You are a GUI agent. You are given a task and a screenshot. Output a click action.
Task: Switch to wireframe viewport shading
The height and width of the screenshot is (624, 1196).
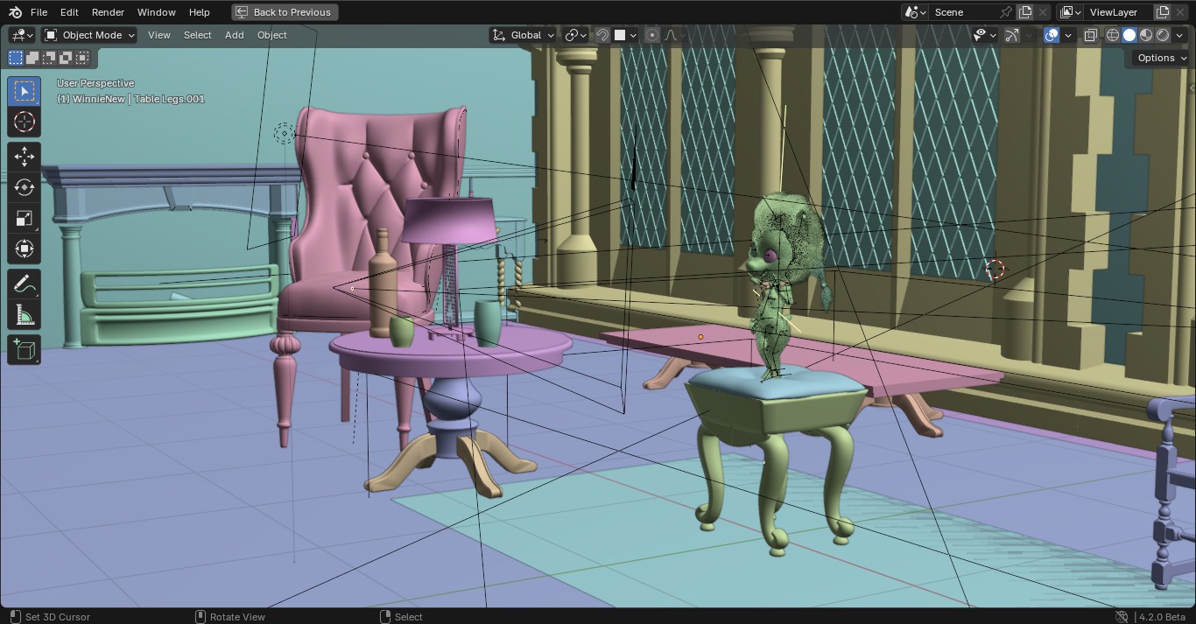pyautogui.click(x=1113, y=35)
